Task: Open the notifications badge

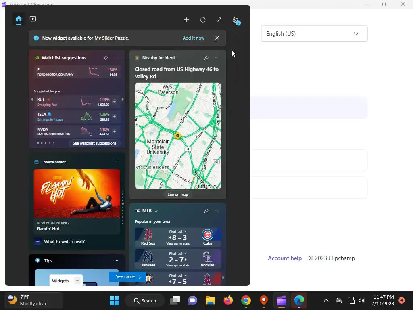Action: click(x=402, y=300)
